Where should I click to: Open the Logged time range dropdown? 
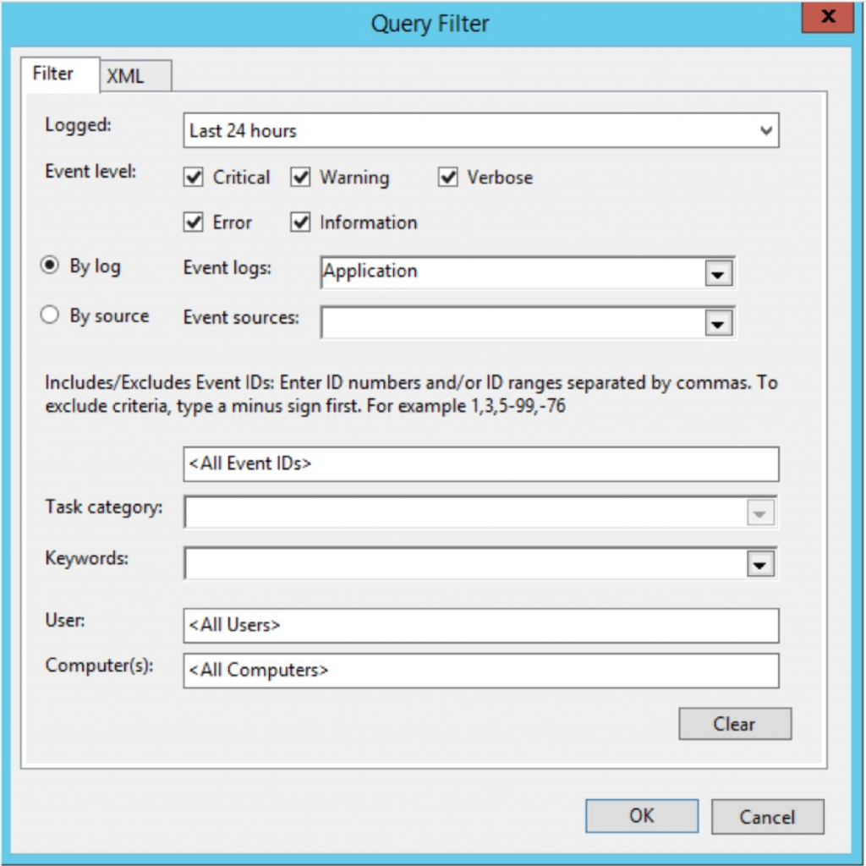tap(765, 130)
